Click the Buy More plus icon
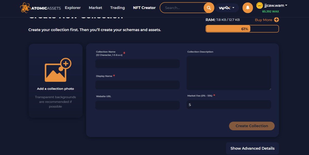This screenshot has height=155, width=309. click(x=276, y=20)
